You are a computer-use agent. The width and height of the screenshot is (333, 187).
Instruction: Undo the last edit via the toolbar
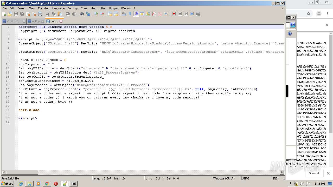[68, 14]
